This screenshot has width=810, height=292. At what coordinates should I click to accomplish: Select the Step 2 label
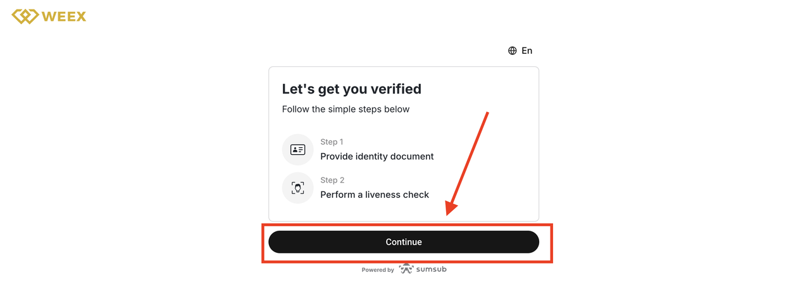(332, 180)
